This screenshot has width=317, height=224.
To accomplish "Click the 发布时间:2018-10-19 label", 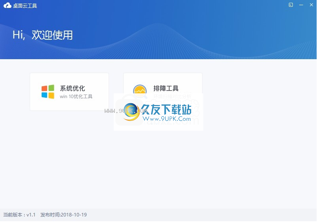I will tap(63, 215).
